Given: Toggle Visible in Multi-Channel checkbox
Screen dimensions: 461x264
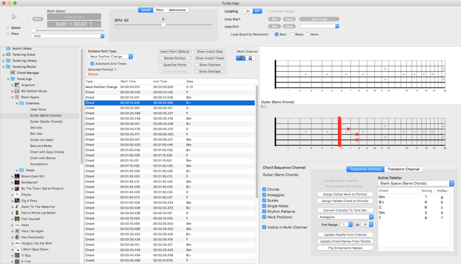Looking at the screenshot, I should 264,227.
